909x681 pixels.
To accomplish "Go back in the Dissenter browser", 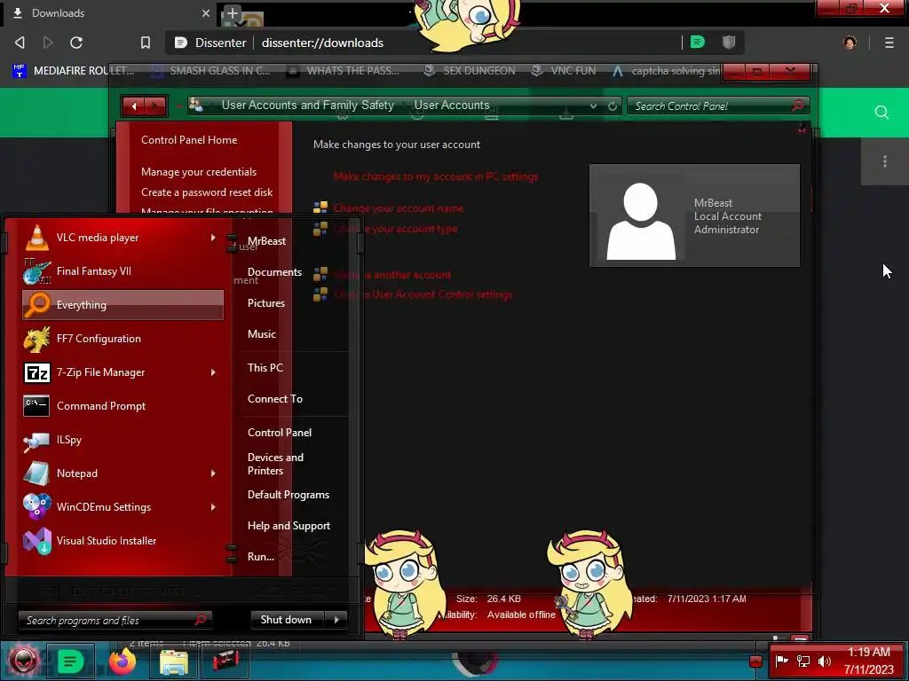I will click(20, 43).
